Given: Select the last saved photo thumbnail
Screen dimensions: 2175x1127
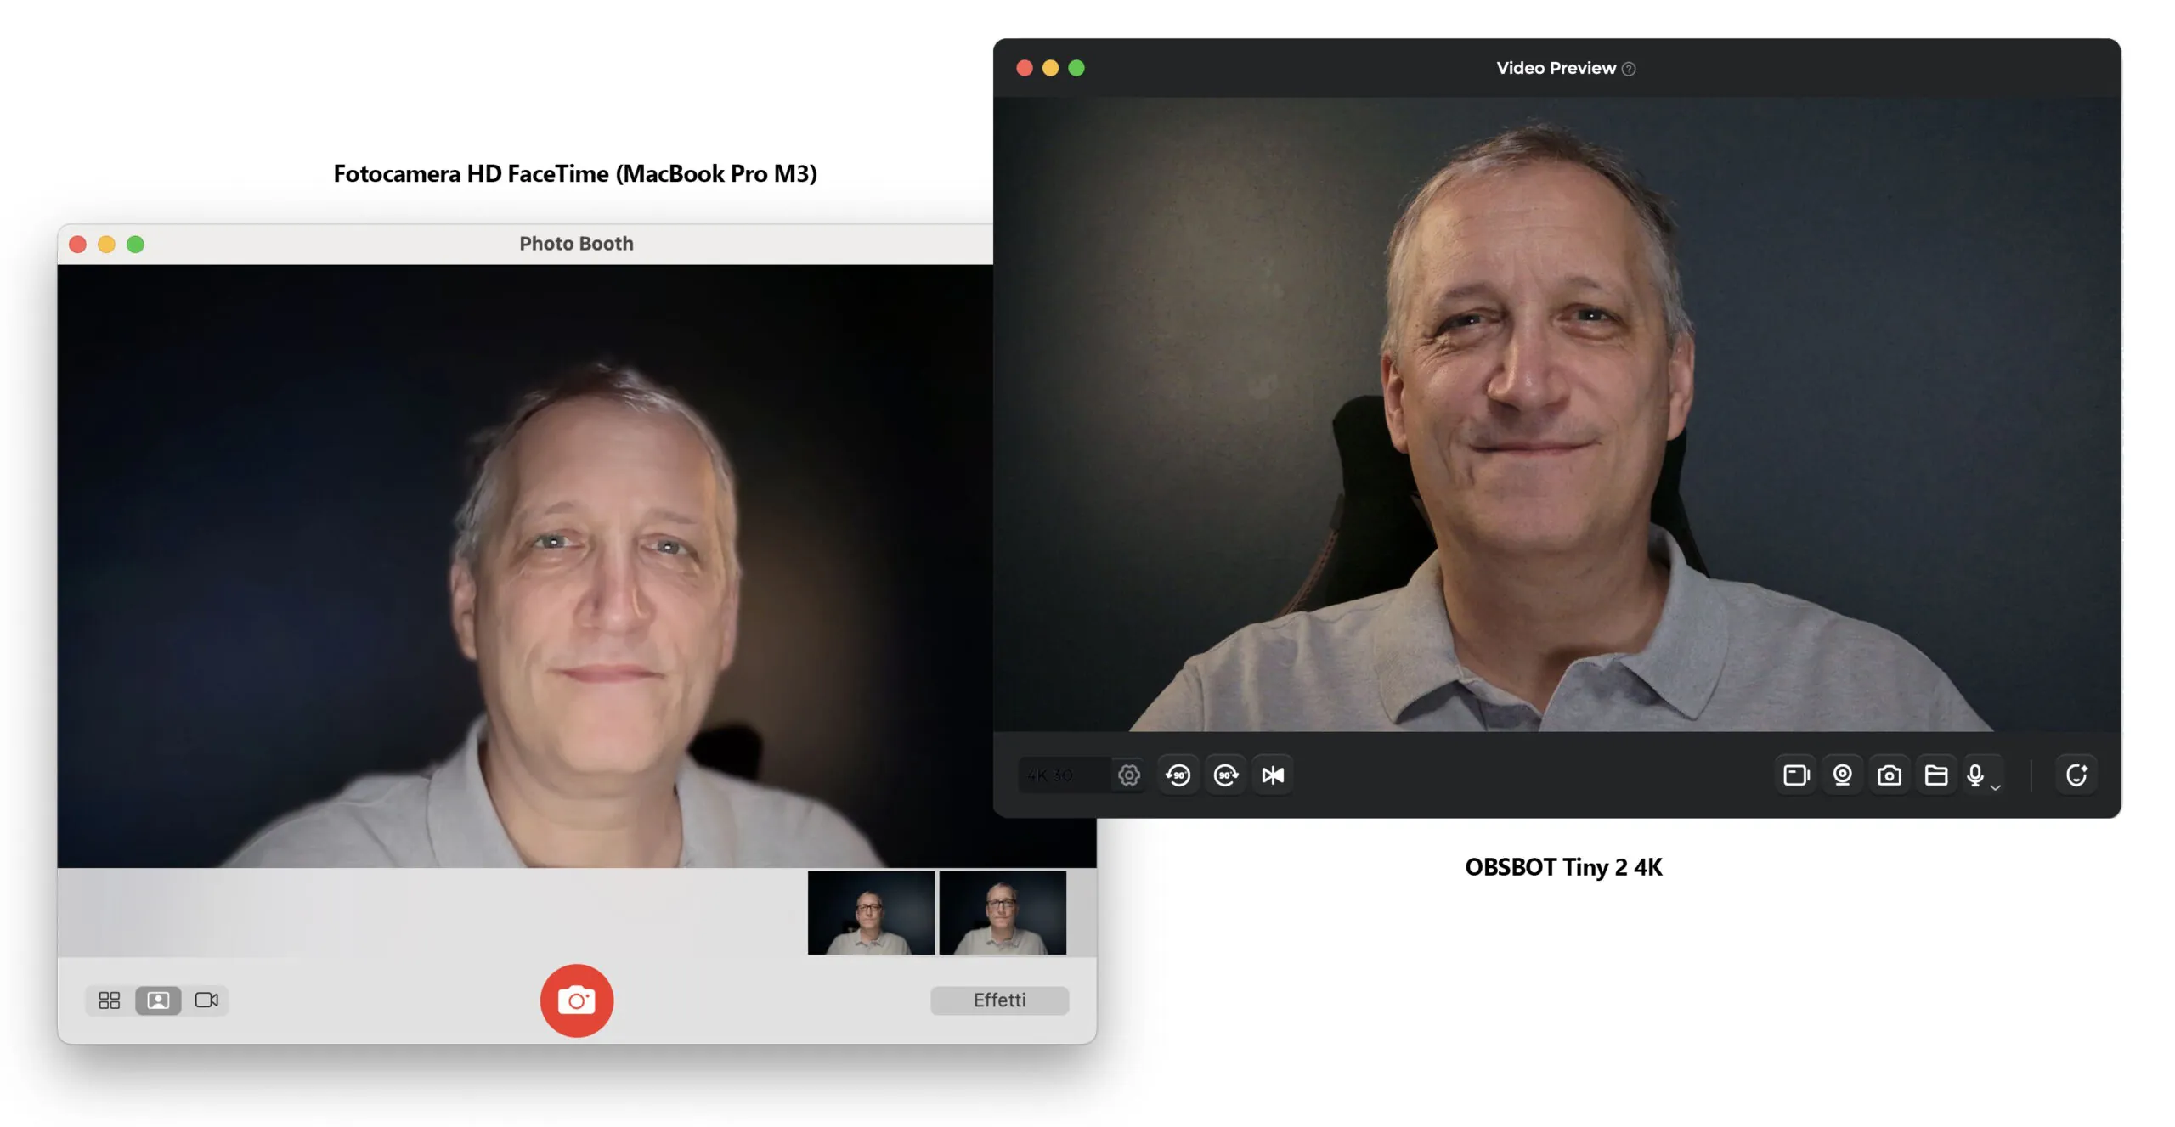Looking at the screenshot, I should 1002,912.
